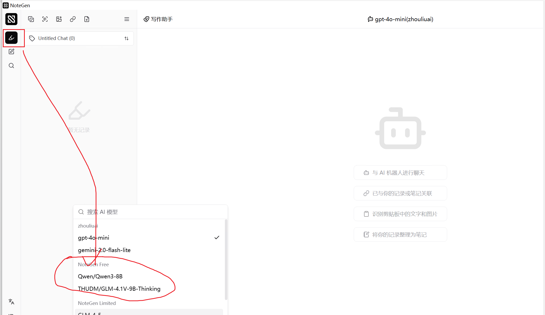
Task: Open the search sidebar icon
Action: click(11, 66)
